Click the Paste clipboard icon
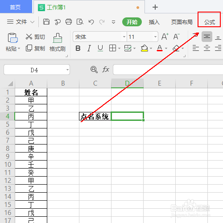The width and height of the screenshot is (223, 223). click(x=13, y=38)
